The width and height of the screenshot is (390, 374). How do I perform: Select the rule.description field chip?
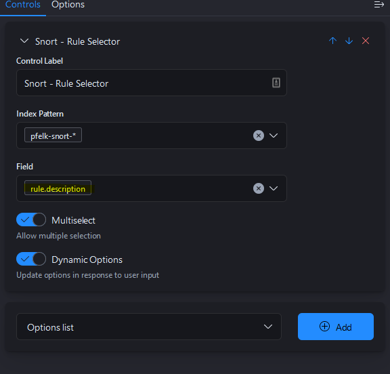[58, 188]
